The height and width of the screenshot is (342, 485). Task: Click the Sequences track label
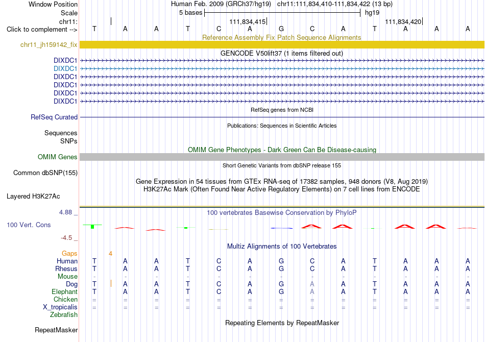61,133
